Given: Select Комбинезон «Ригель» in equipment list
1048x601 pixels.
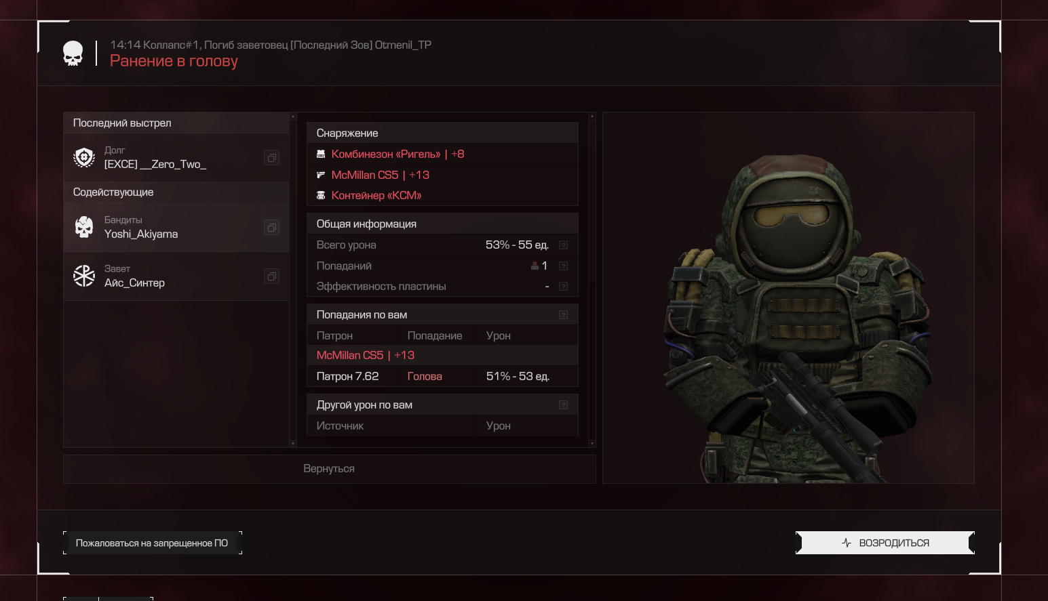Looking at the screenshot, I should coord(385,154).
